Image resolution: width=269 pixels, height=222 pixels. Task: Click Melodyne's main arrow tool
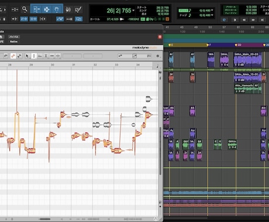pyautogui.click(x=27, y=56)
